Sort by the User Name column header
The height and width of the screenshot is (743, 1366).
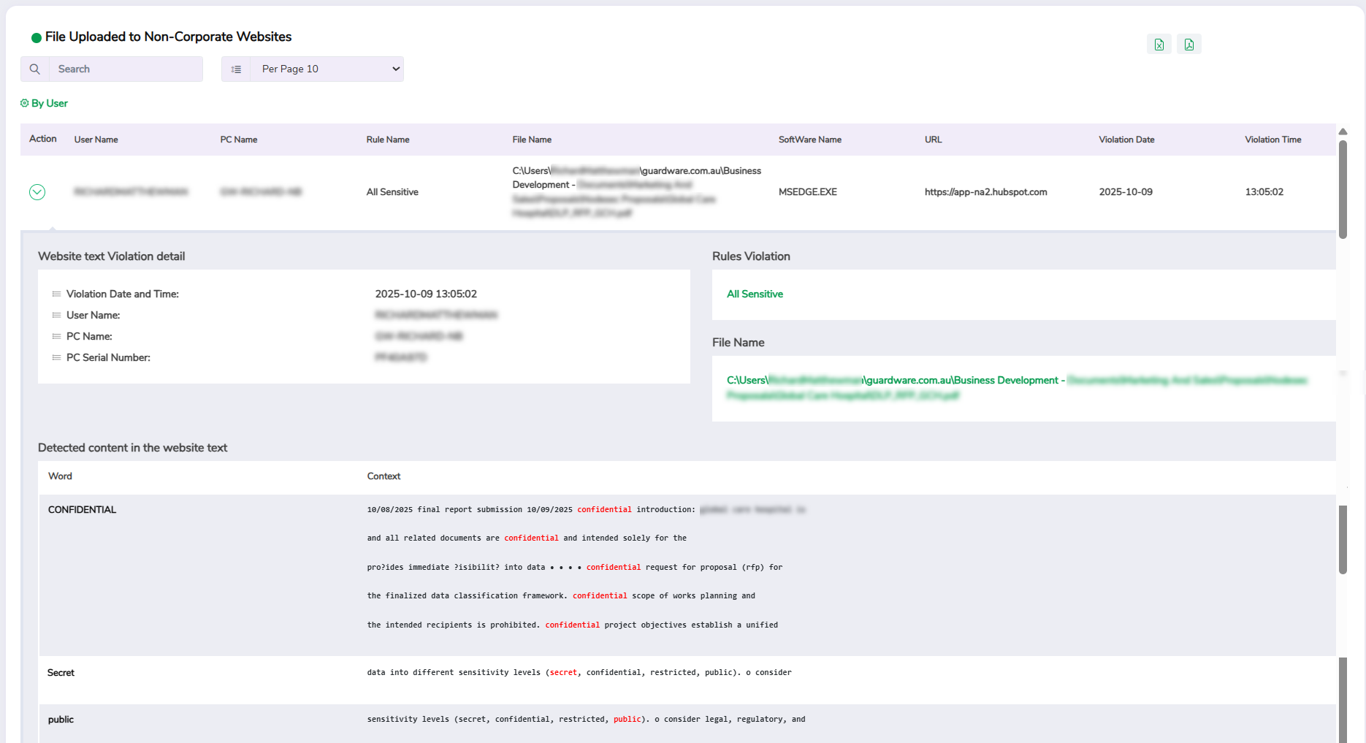(96, 140)
